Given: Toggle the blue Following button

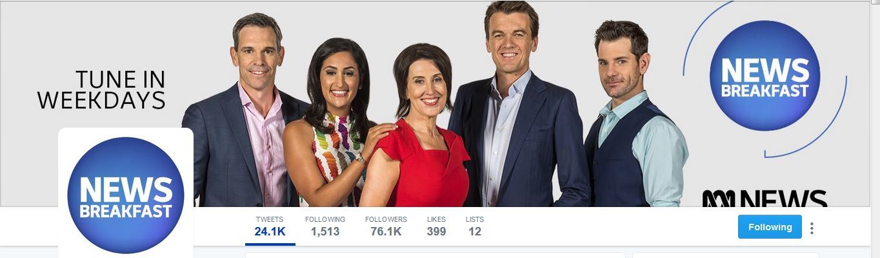Looking at the screenshot, I should (770, 227).
